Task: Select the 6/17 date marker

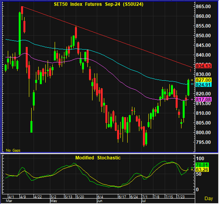Action: pos(122,197)
